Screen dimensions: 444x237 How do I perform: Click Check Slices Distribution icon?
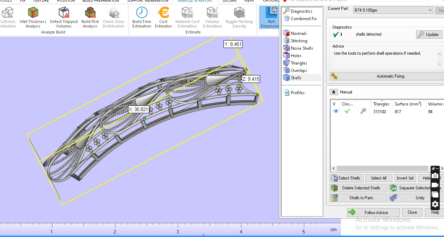[114, 18]
